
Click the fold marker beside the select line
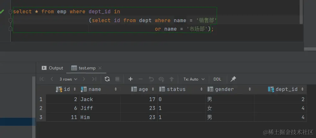pyautogui.click(x=10, y=12)
